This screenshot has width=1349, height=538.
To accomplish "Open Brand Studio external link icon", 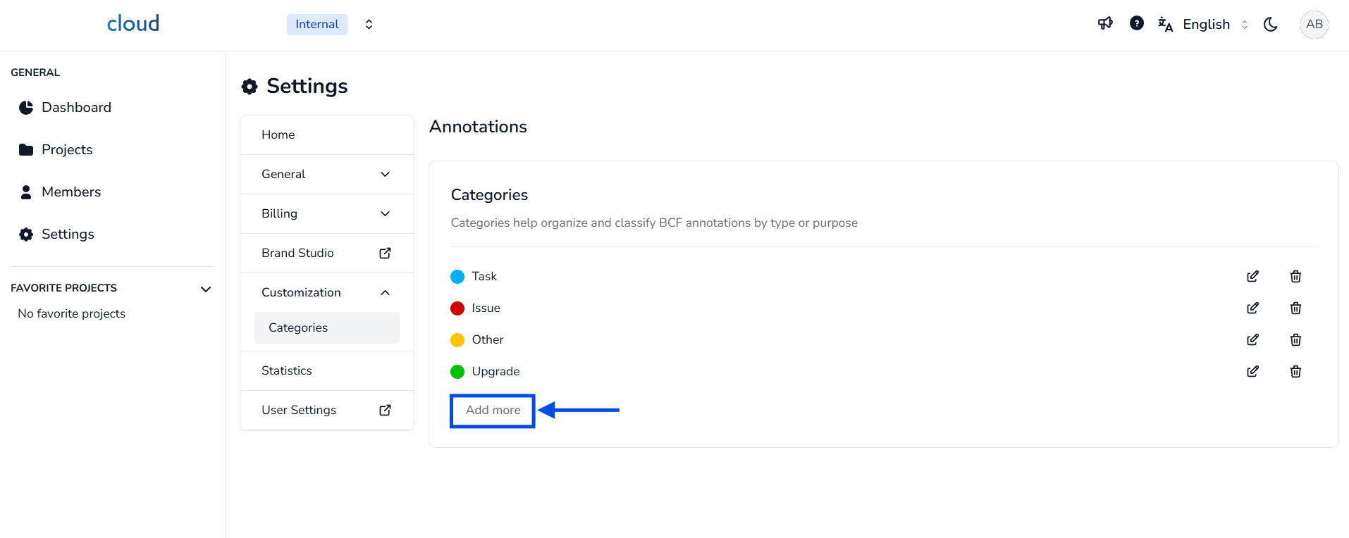I will pyautogui.click(x=385, y=254).
